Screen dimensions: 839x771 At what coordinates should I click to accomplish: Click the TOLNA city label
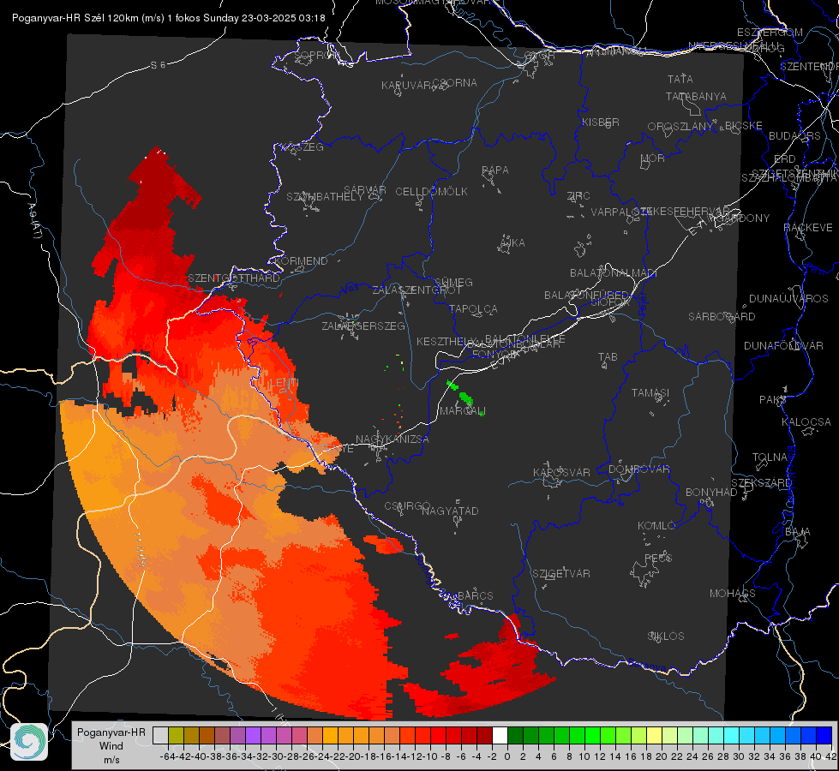click(x=770, y=457)
